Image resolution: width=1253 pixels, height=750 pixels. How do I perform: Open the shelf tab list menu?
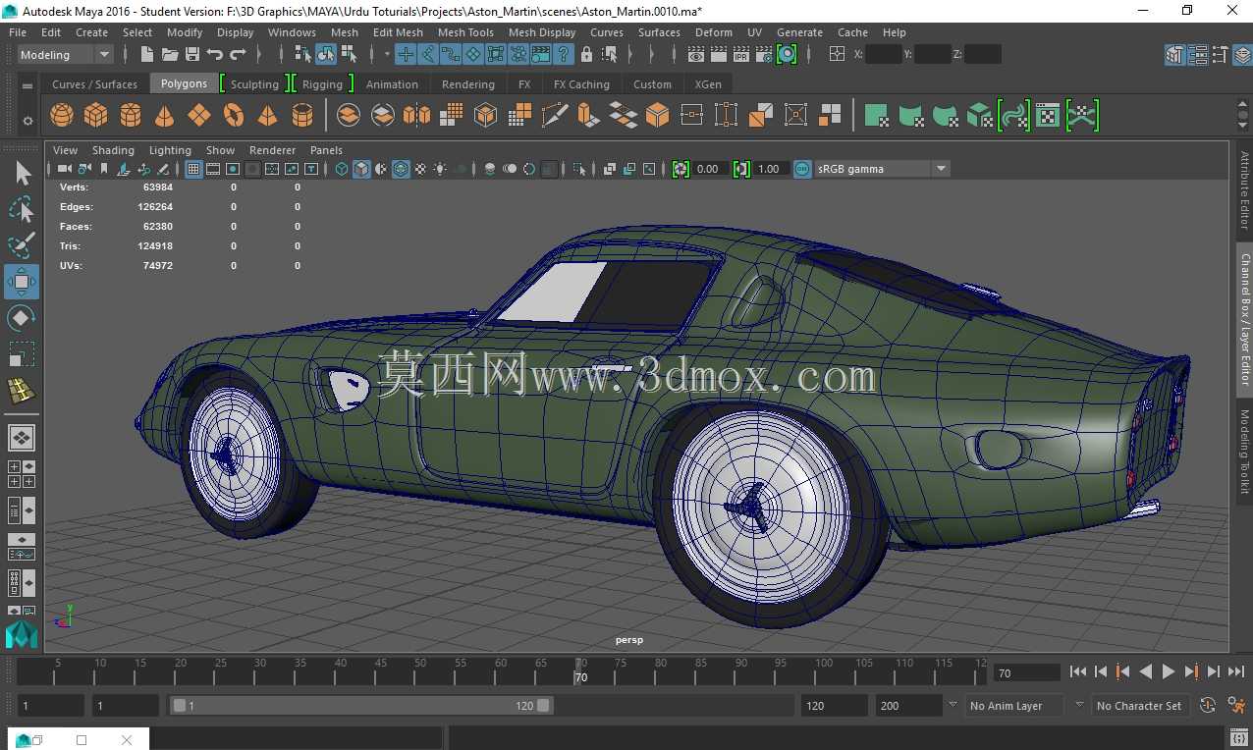point(27,85)
